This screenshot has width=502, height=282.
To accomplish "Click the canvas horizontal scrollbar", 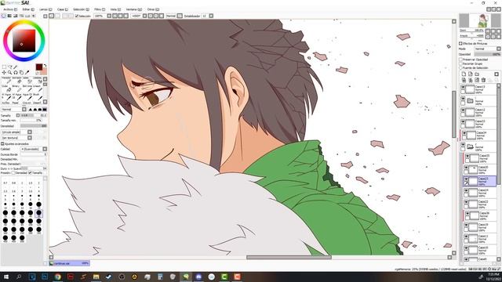I will coord(289,257).
